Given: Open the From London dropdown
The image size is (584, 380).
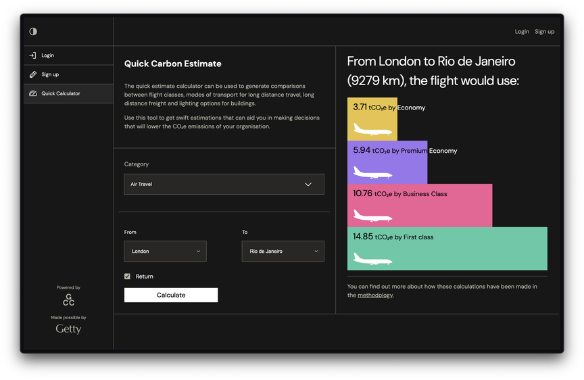Looking at the screenshot, I should (165, 251).
